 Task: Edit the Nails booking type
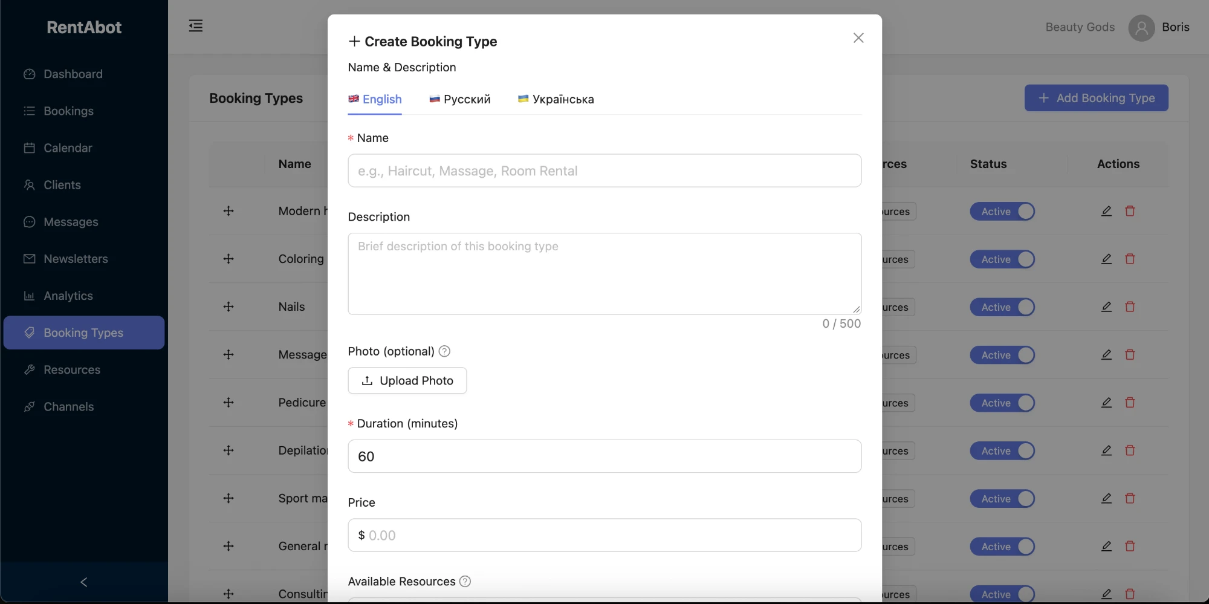point(1106,307)
